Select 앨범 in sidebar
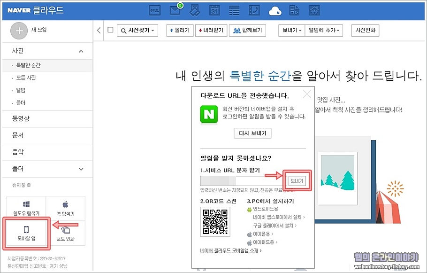Image resolution: width=427 pixels, height=273 pixels. [x=21, y=90]
